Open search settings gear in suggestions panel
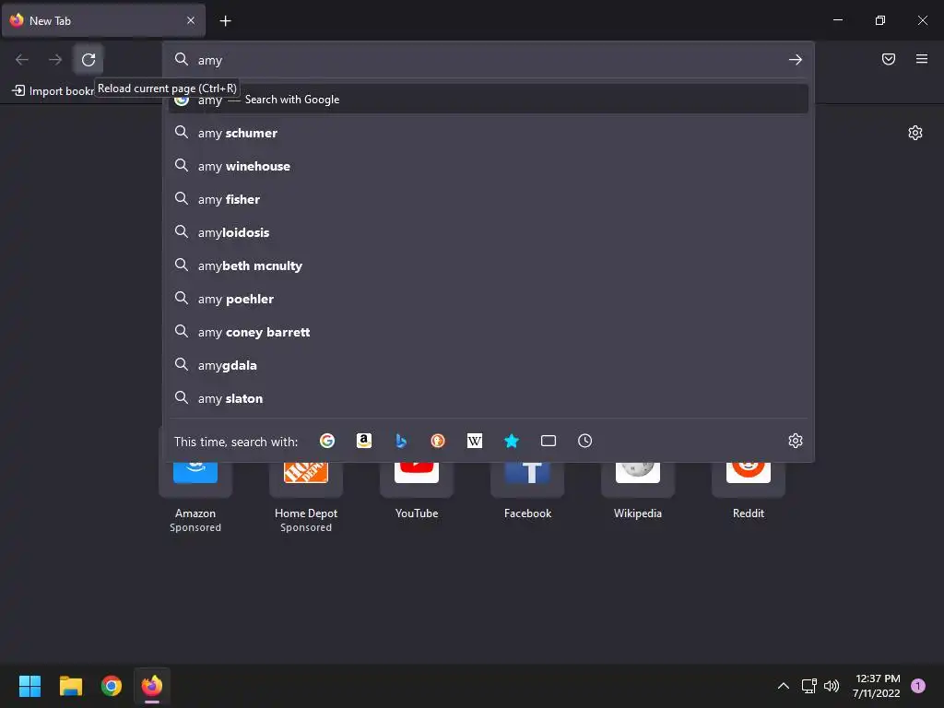 pyautogui.click(x=796, y=441)
